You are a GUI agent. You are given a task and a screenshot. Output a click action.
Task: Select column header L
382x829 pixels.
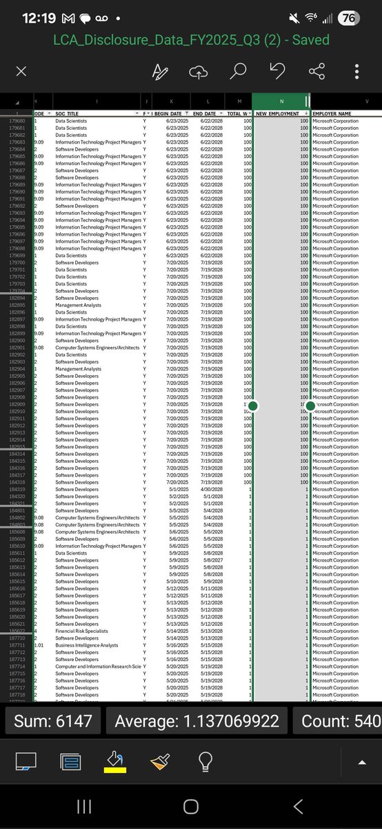point(208,102)
